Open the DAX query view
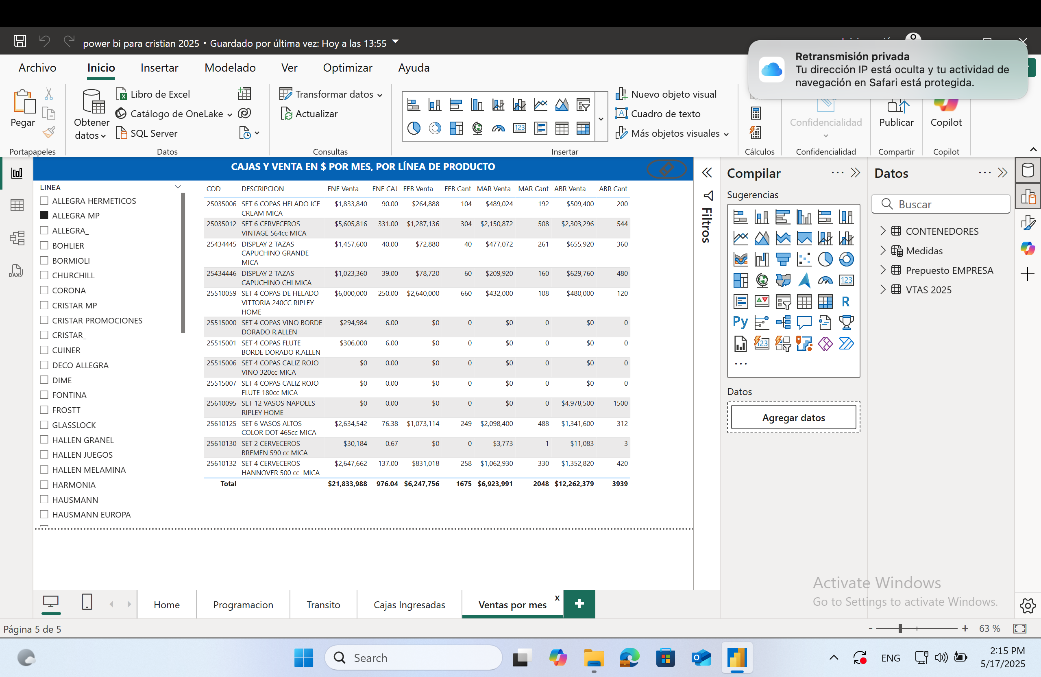This screenshot has width=1041, height=677. [x=16, y=271]
